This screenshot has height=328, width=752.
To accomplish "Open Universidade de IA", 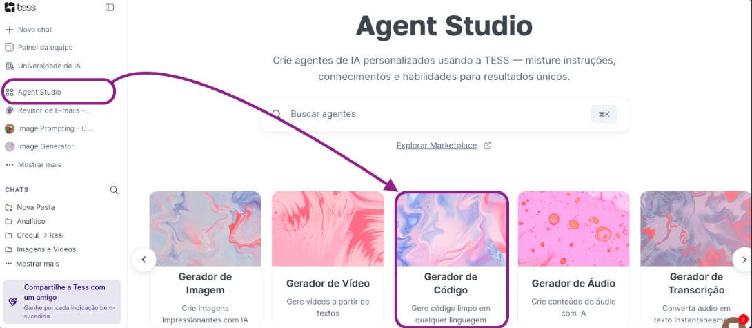I will [43, 66].
